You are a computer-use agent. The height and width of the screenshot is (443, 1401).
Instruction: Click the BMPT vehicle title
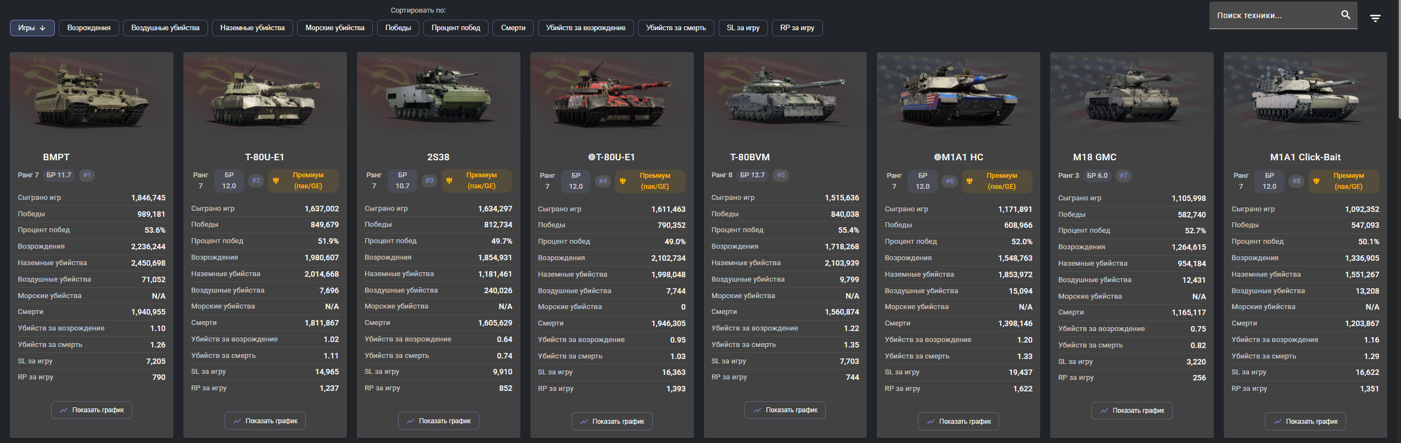[57, 157]
